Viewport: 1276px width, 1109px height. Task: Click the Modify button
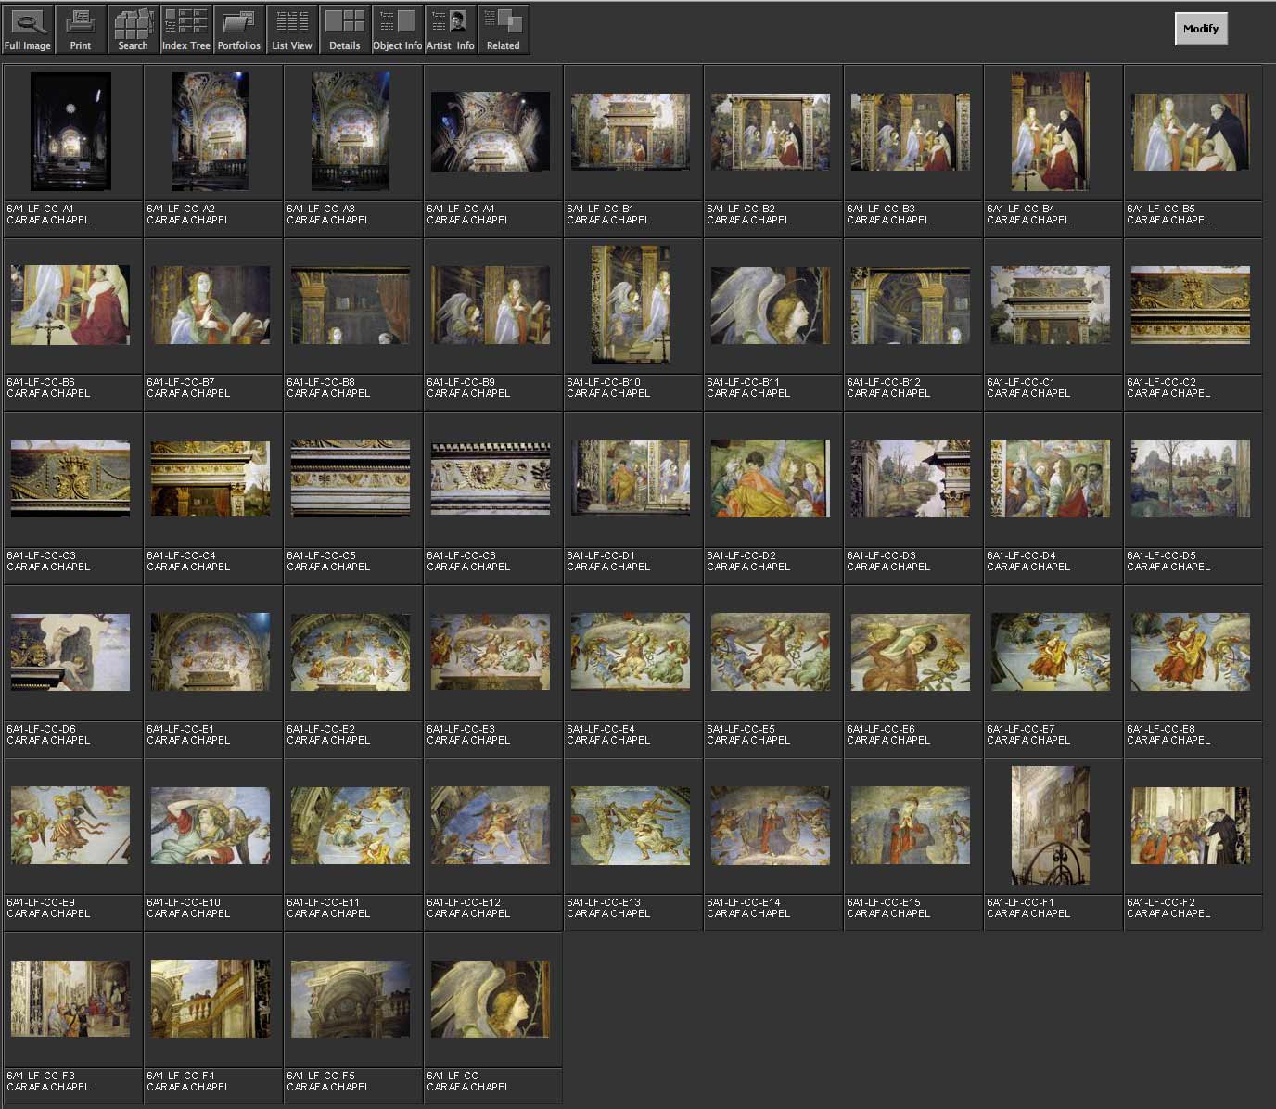1201,29
